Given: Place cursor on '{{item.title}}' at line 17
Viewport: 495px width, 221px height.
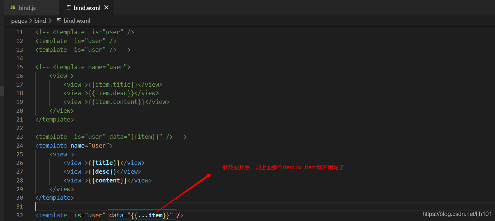Looking at the screenshot, I should 113,84.
